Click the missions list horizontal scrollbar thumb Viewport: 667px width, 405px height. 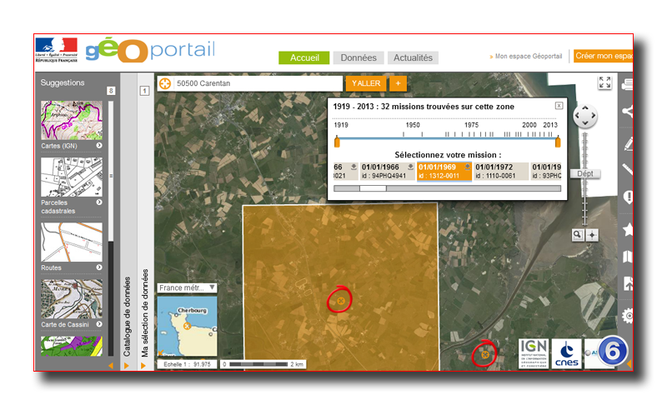[x=373, y=188]
